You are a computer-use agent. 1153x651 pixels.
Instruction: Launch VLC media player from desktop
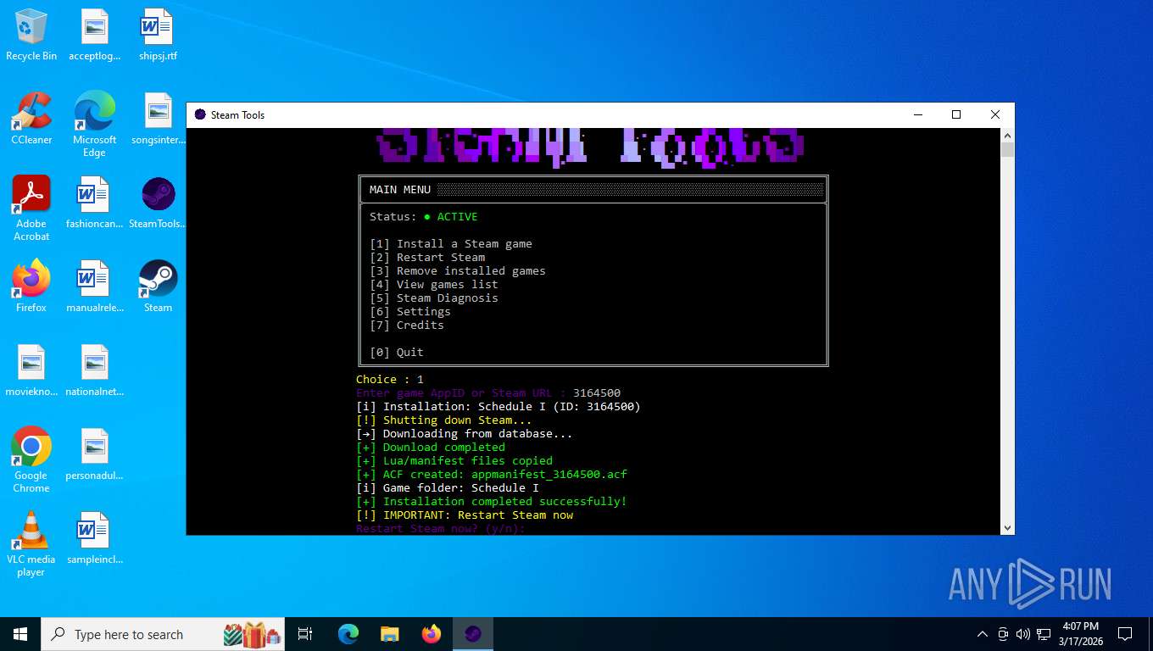click(x=31, y=543)
